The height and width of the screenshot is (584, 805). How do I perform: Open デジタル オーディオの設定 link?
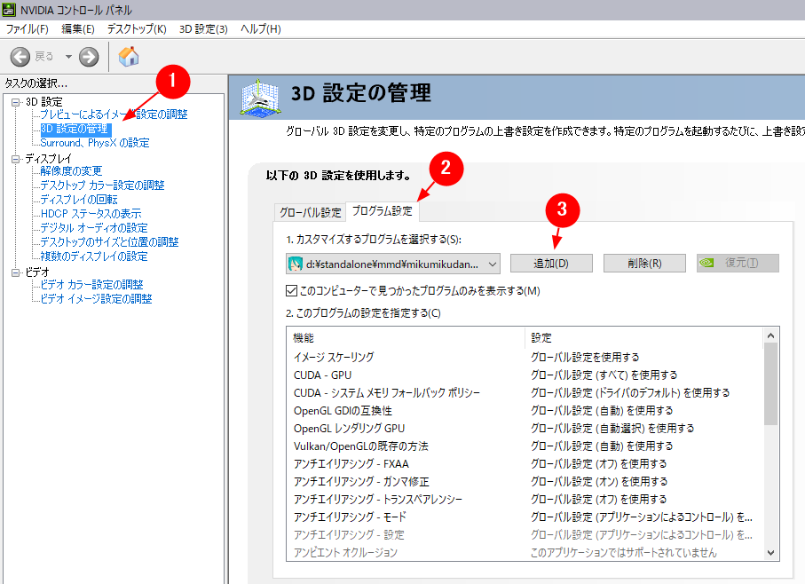pos(94,228)
